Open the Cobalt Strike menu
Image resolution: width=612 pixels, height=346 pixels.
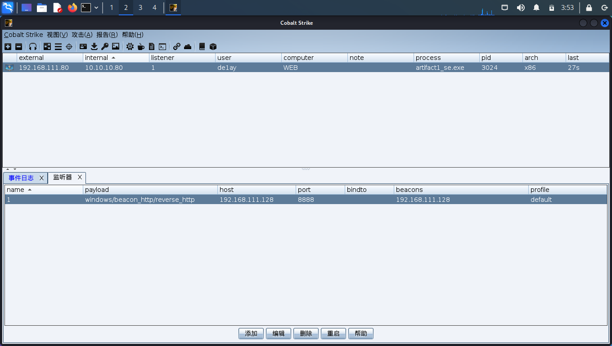[x=23, y=35]
